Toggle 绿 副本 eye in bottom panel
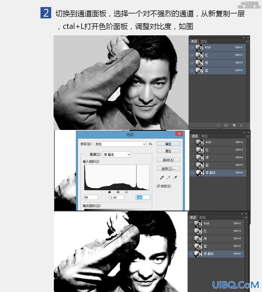This screenshot has width=262, height=292. (x=191, y=254)
